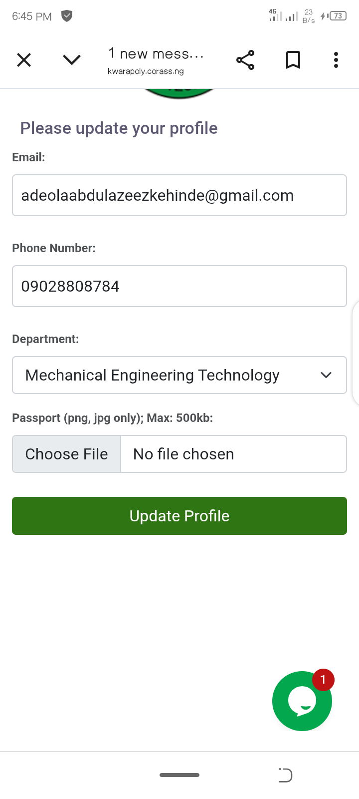Image resolution: width=359 pixels, height=799 pixels.
Task: Open the green chat bubble widget
Action: point(301,702)
